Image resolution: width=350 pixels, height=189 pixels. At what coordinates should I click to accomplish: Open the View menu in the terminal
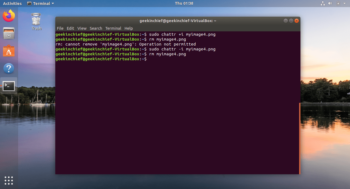point(82,28)
